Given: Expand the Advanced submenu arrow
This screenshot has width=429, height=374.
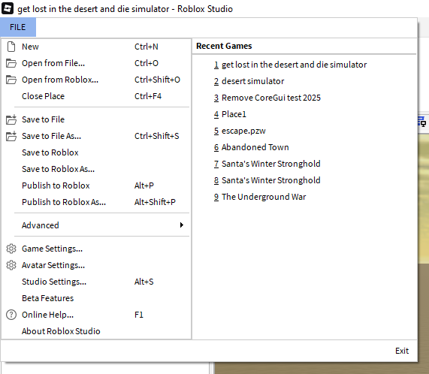Looking at the screenshot, I should 182,225.
